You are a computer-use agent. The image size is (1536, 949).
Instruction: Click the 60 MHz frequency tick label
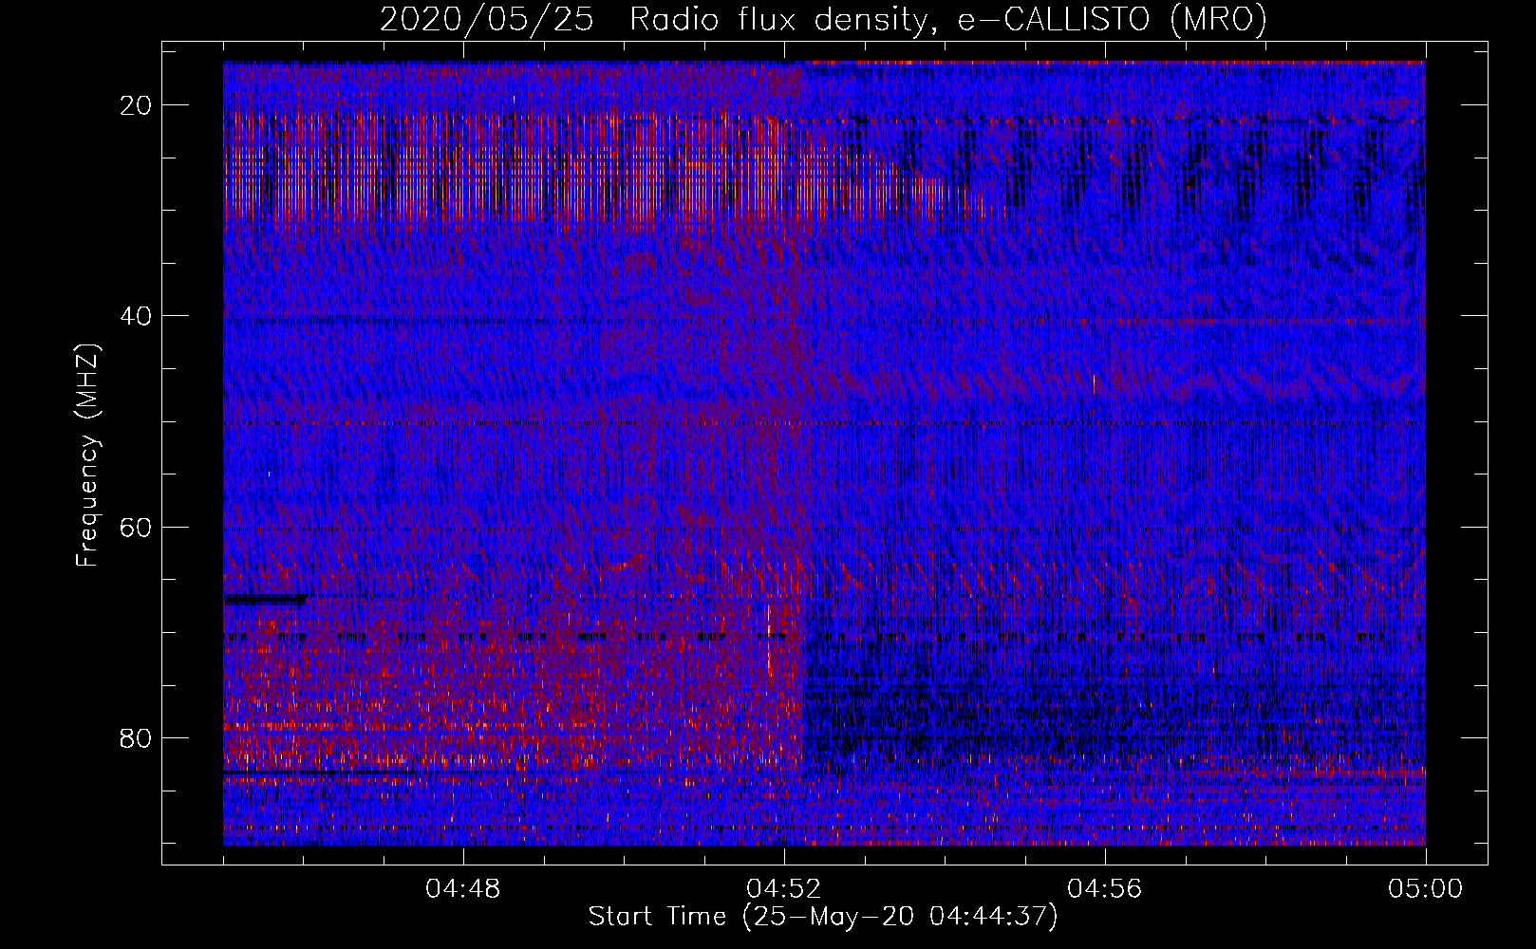pos(137,527)
